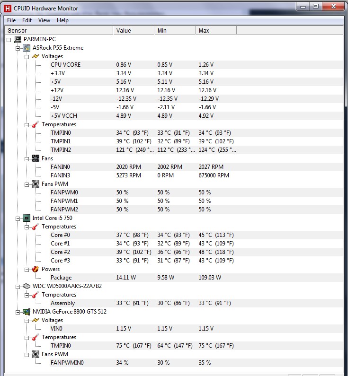348x376 pixels.
Task: Click the Powers flame icon
Action: (36, 269)
